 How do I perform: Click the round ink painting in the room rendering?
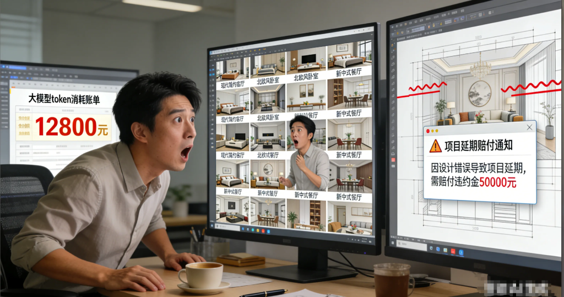[479, 93]
